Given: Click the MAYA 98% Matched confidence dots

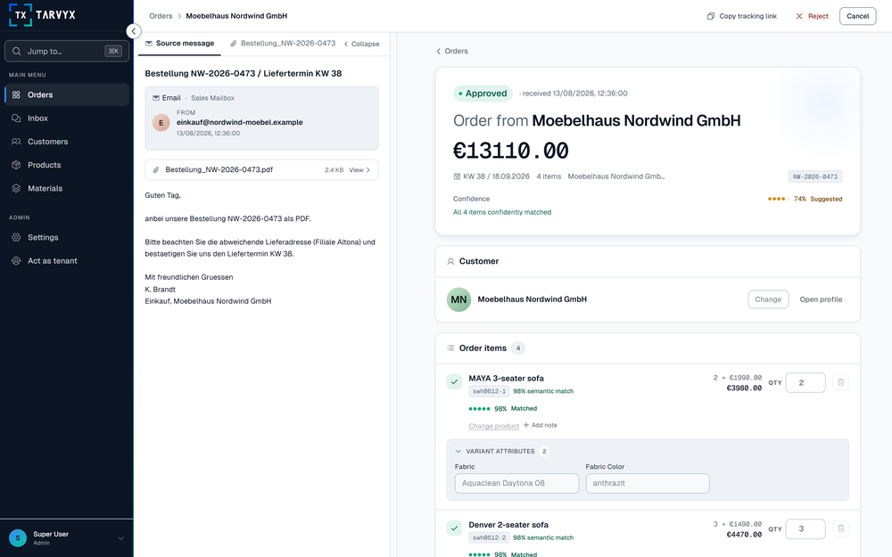Looking at the screenshot, I should pos(479,409).
